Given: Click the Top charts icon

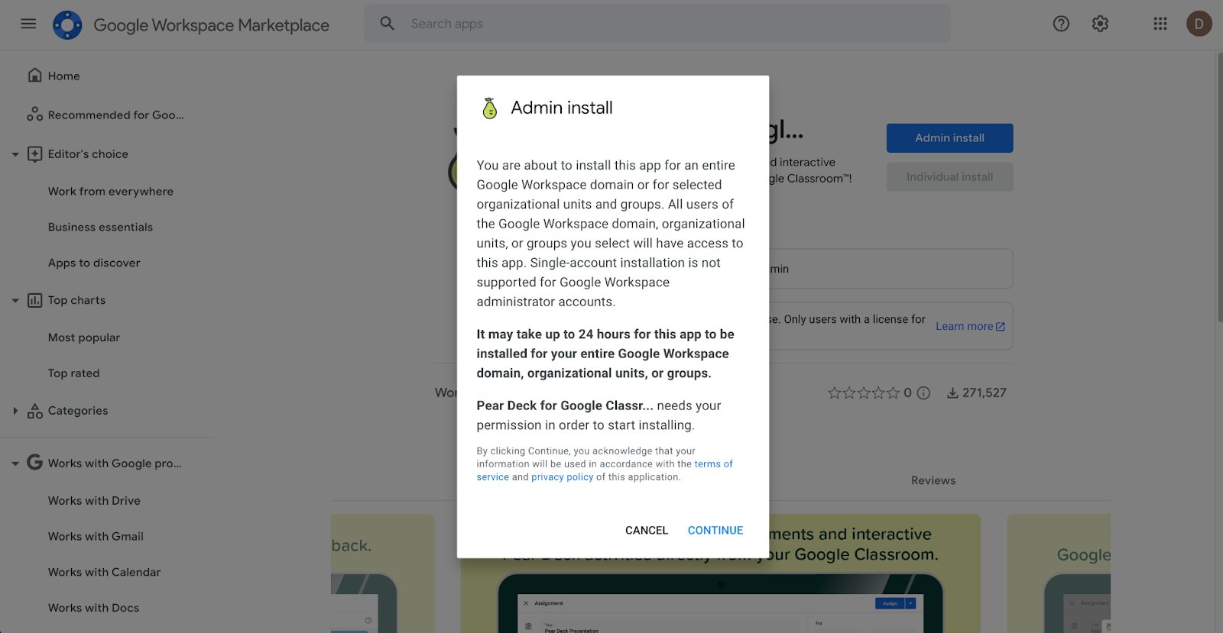Looking at the screenshot, I should pyautogui.click(x=34, y=300).
